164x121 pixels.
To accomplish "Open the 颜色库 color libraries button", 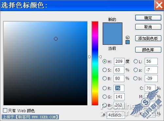I will pos(148,50).
